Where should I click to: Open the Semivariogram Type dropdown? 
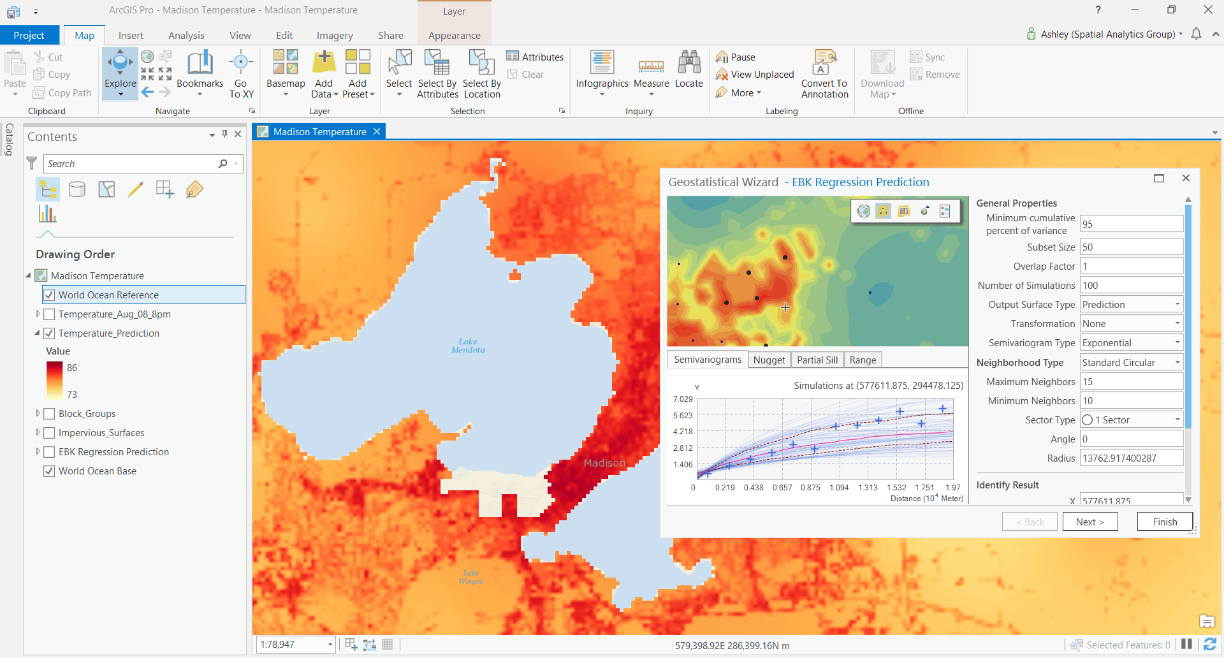[x=1177, y=343]
